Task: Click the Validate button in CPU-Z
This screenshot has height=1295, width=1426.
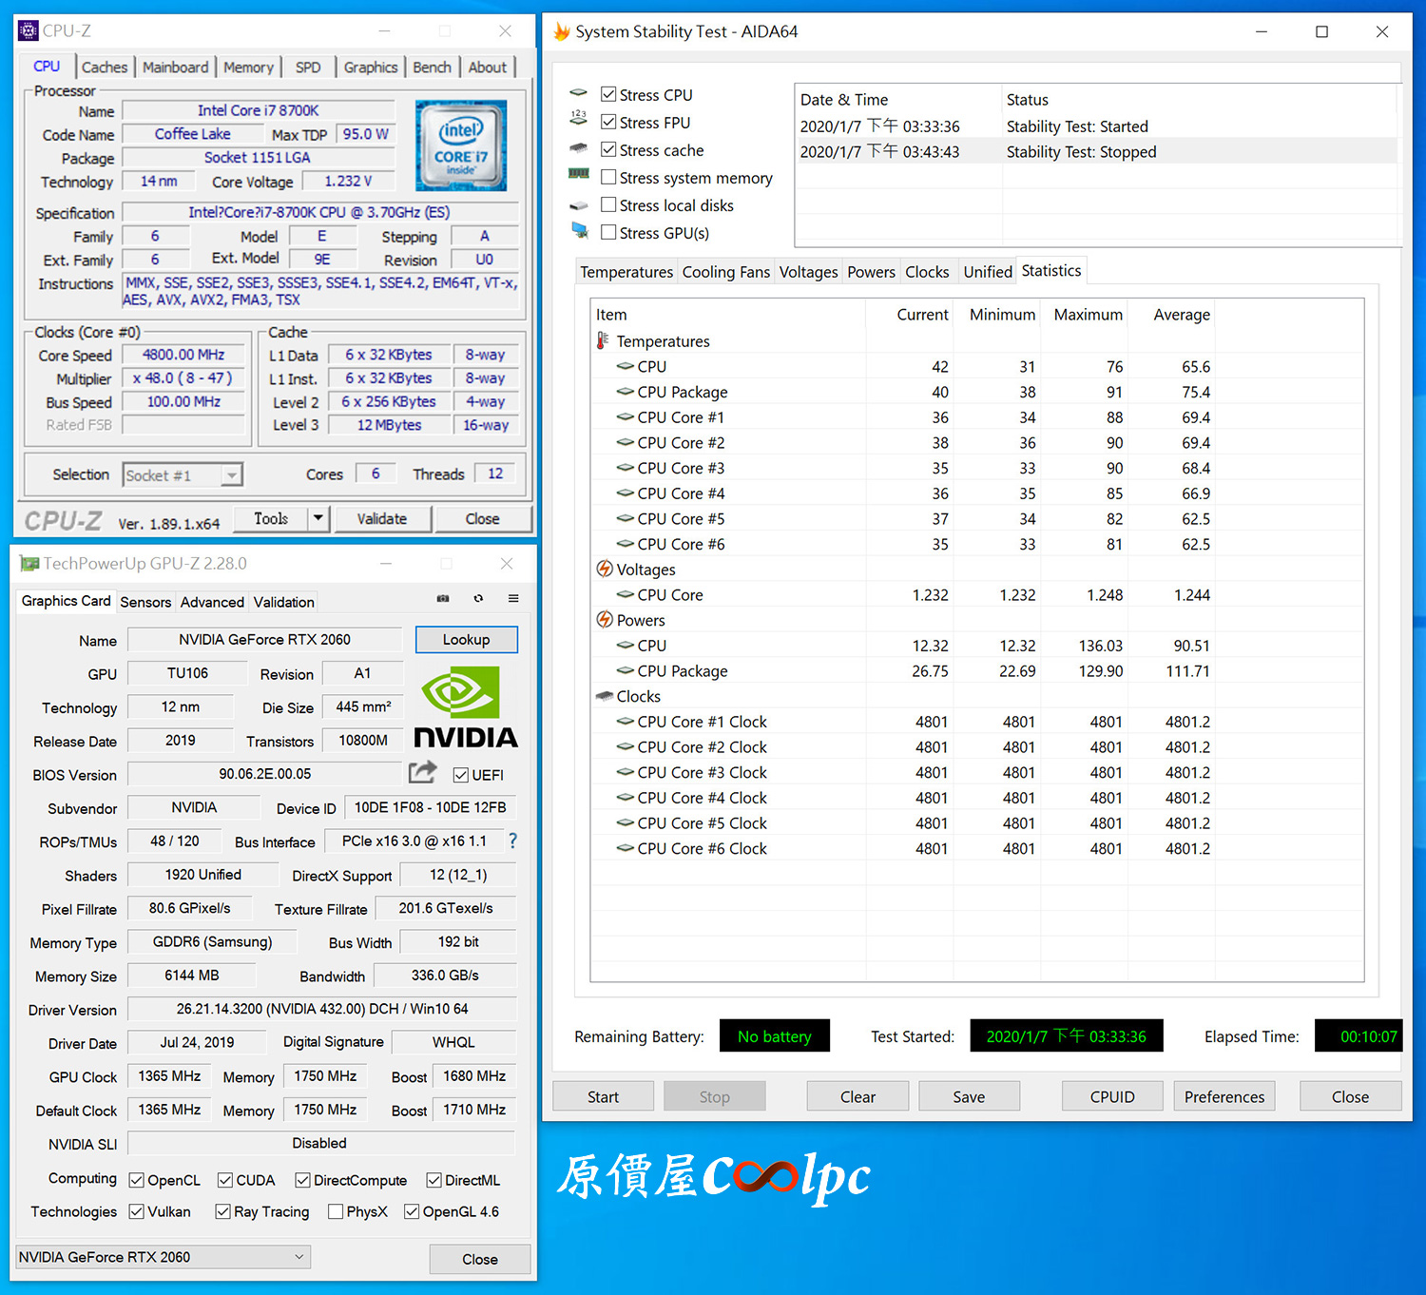Action: (383, 518)
